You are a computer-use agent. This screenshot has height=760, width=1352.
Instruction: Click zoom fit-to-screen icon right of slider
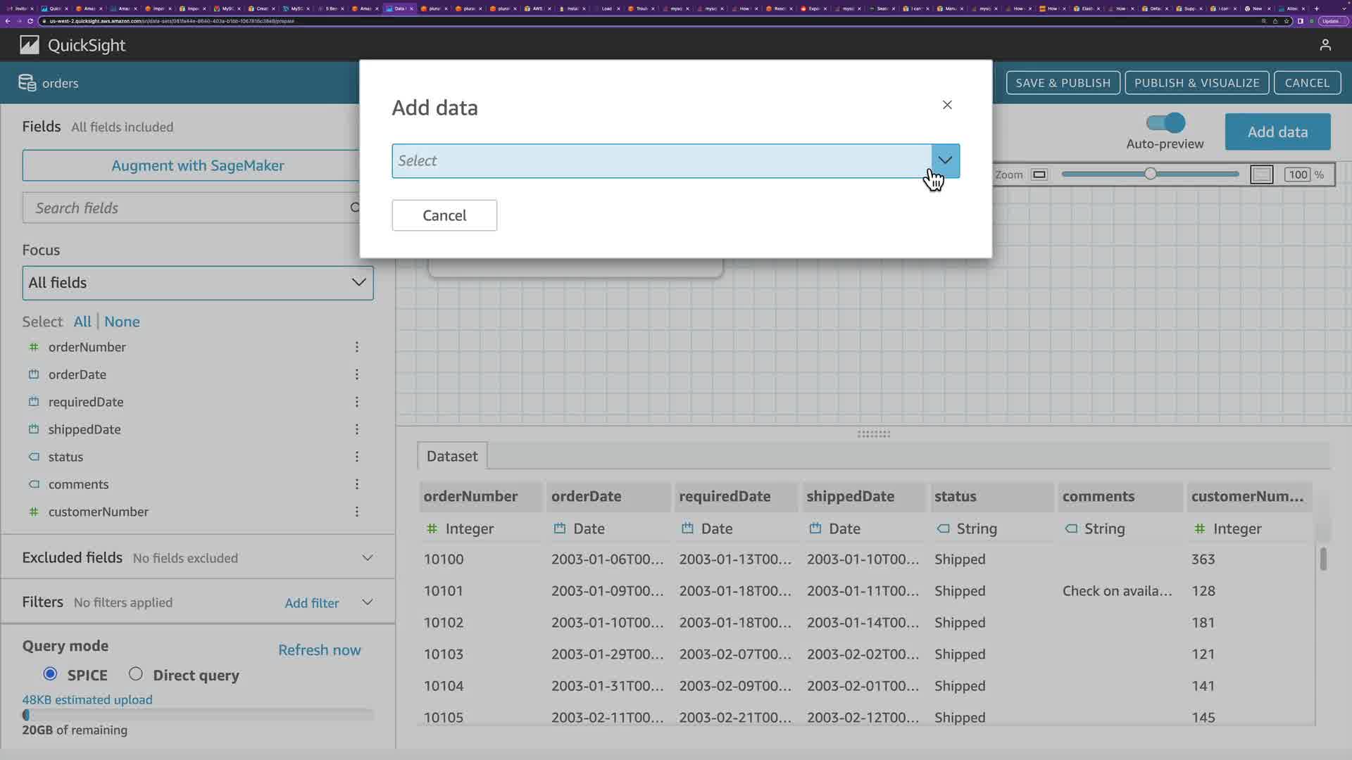tap(1261, 175)
